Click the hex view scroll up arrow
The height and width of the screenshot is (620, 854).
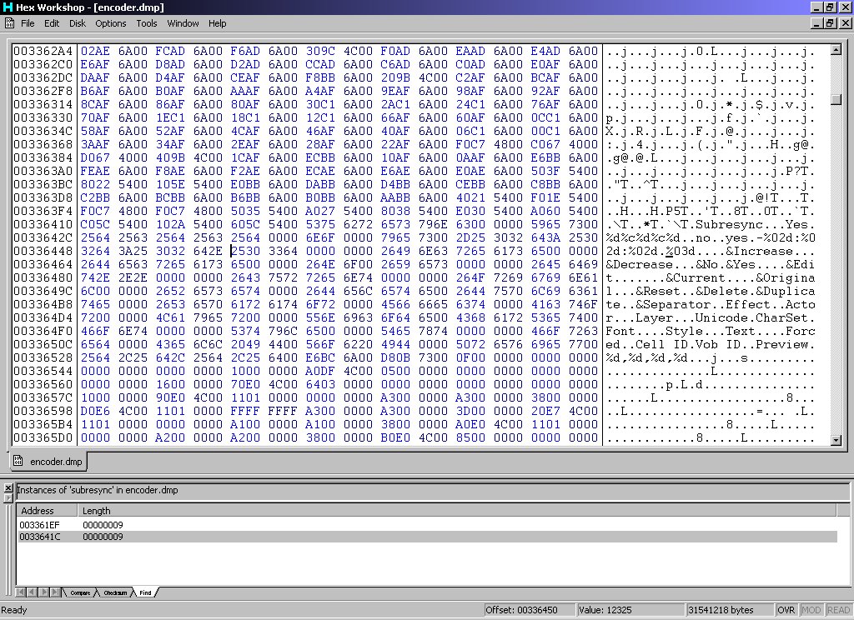coord(836,50)
